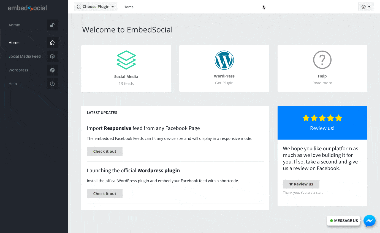Click the green stacked layers Social Media icon
380x233 pixels.
pyautogui.click(x=126, y=60)
